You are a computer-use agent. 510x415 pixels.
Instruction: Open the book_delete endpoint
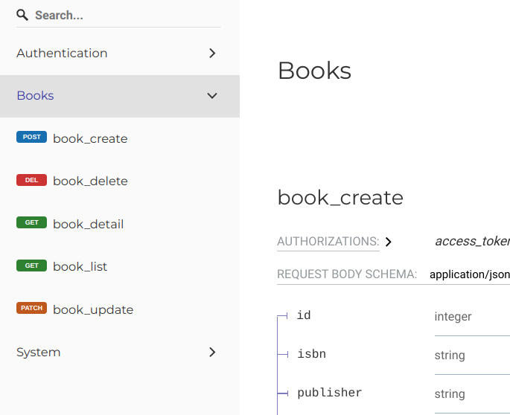pos(90,181)
